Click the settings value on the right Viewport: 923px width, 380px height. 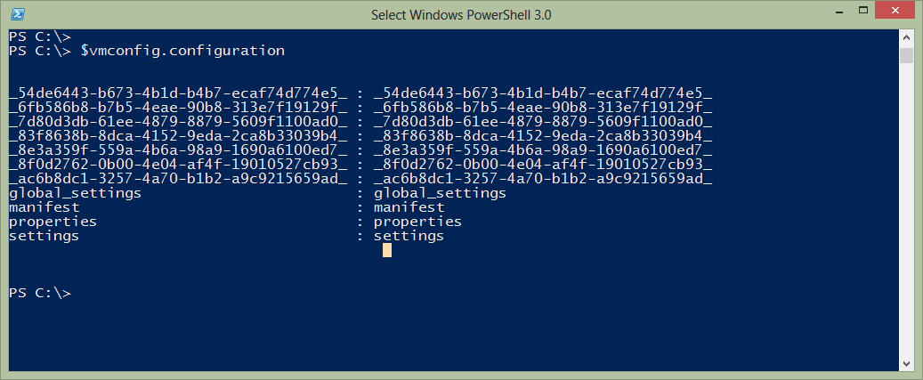409,237
